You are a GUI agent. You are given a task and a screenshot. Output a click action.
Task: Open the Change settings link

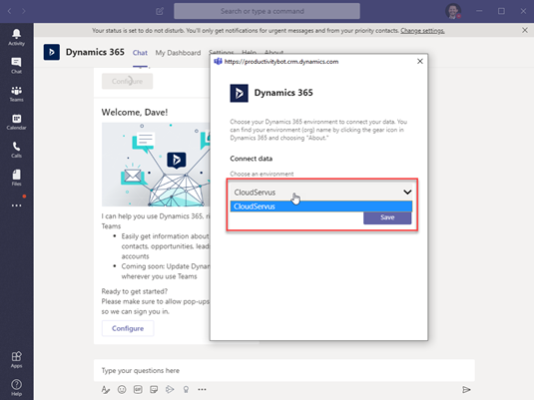tap(422, 31)
